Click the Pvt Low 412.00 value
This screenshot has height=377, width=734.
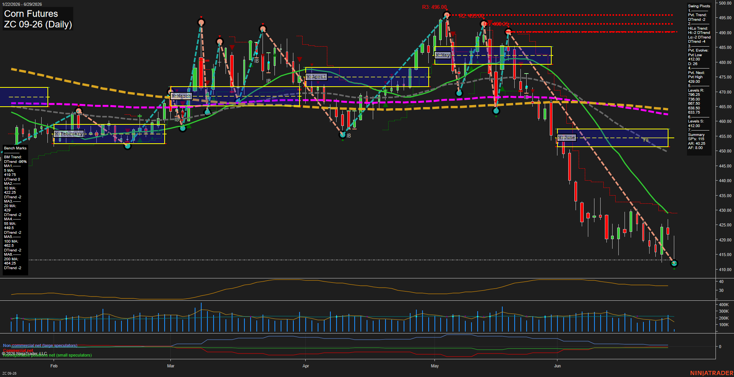695,57
